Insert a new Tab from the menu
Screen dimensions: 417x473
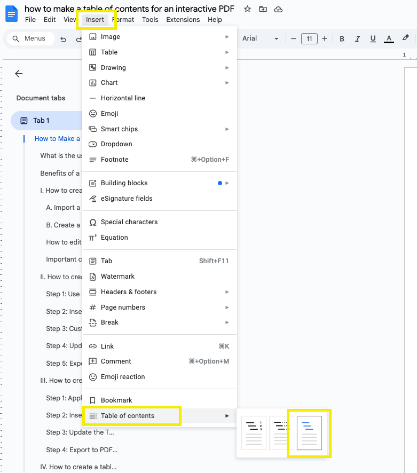point(160,261)
